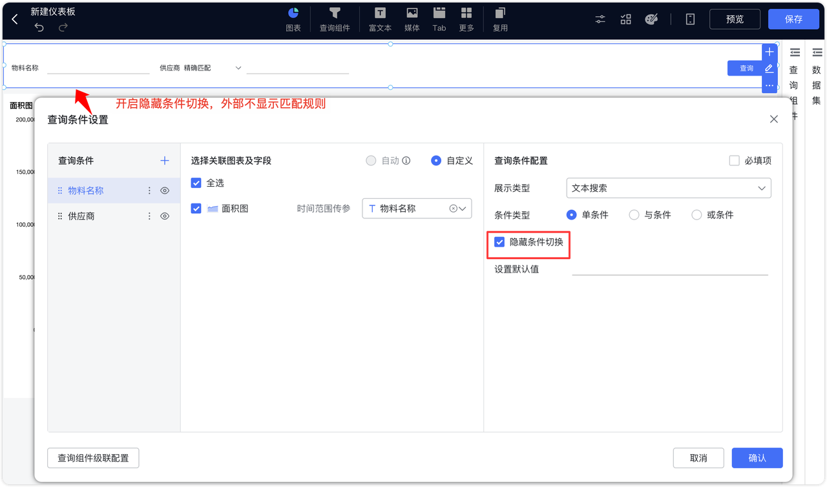827x487 pixels.
Task: Open the theme palette icon
Action: [651, 19]
